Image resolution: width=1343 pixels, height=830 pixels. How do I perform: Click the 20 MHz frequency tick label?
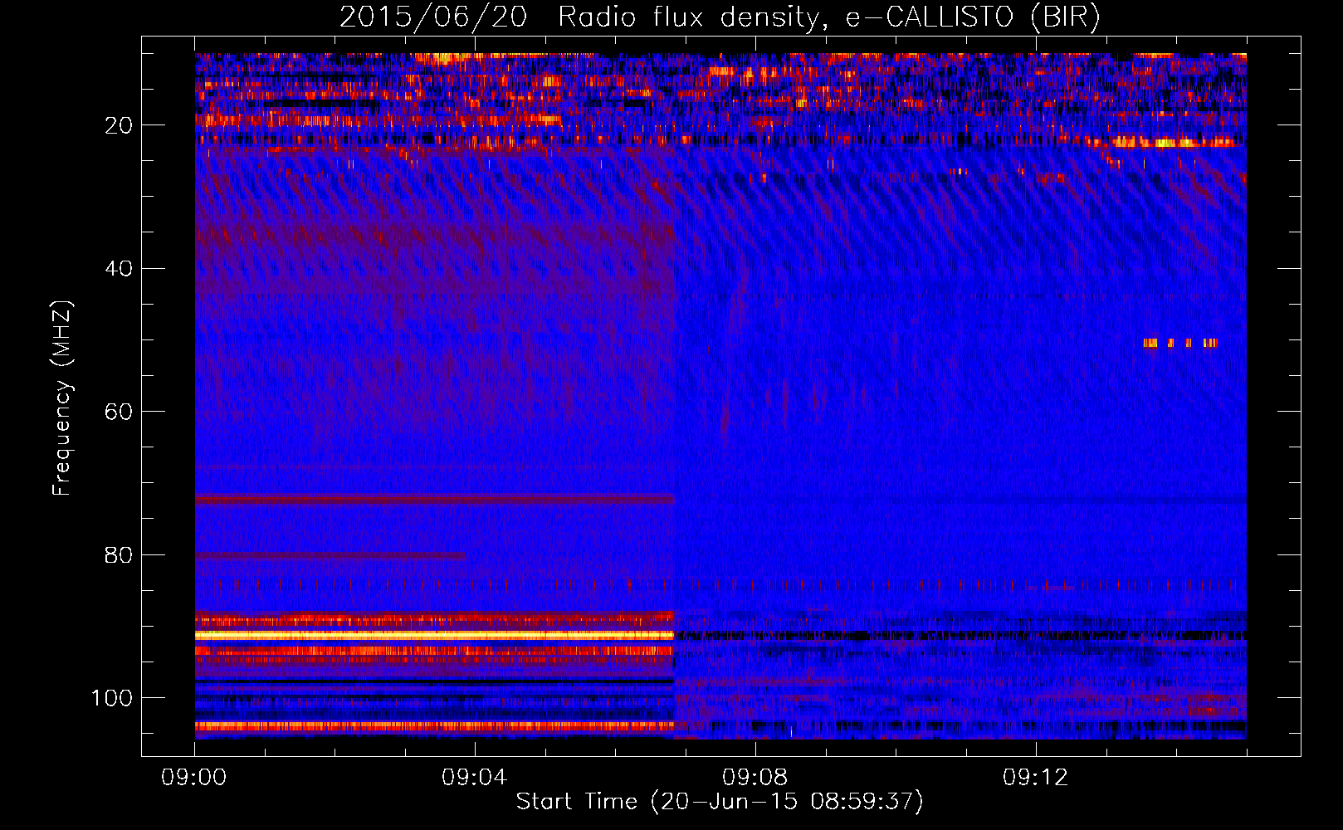[x=119, y=125]
